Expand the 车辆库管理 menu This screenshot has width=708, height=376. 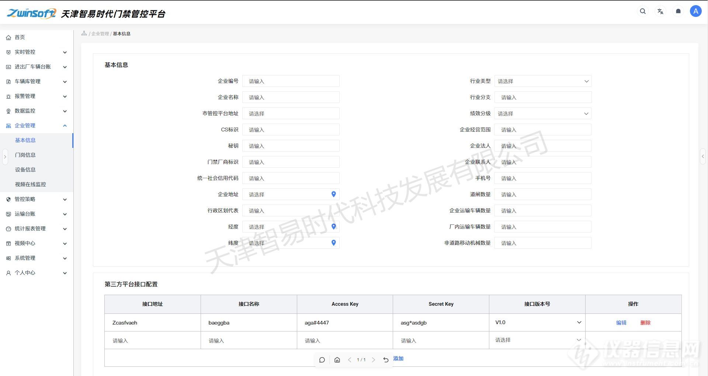[37, 81]
